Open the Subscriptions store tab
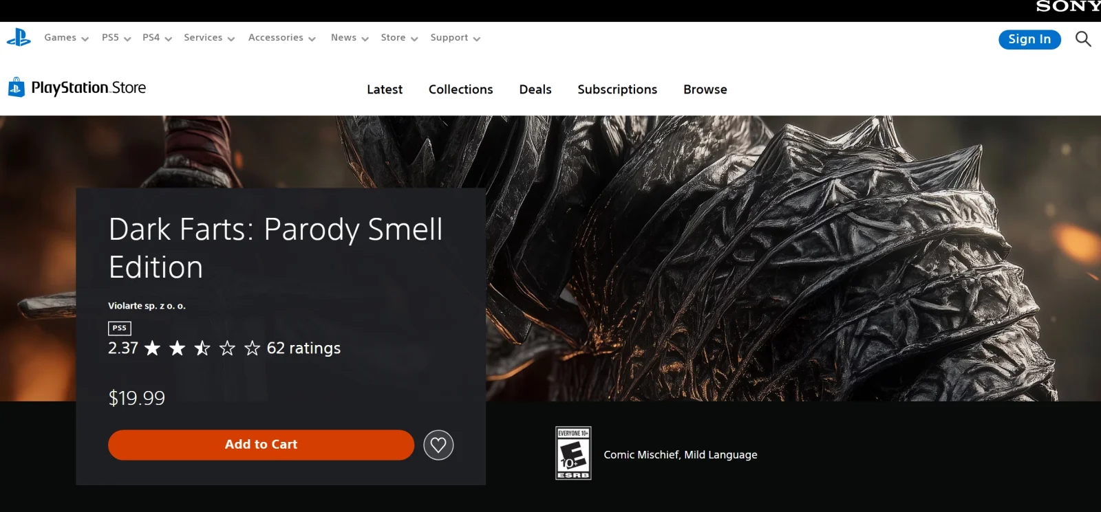 coord(617,89)
